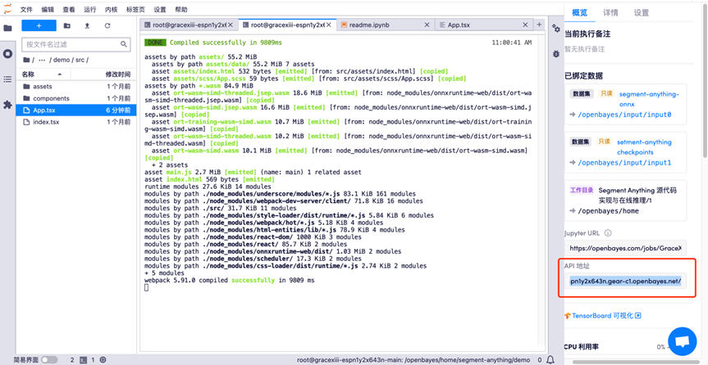Click the kernel gear icon in the status bar

pyautogui.click(x=103, y=360)
